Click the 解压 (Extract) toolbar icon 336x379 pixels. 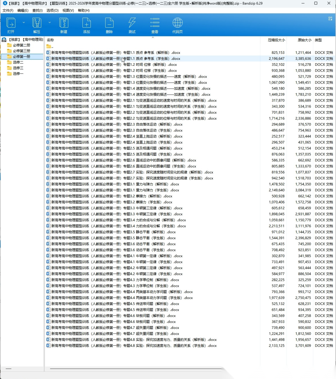coord(37,25)
